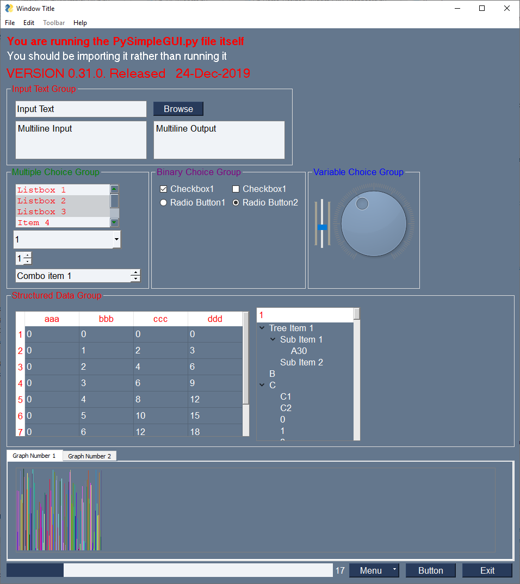Click the Python logo in the title bar

9,8
